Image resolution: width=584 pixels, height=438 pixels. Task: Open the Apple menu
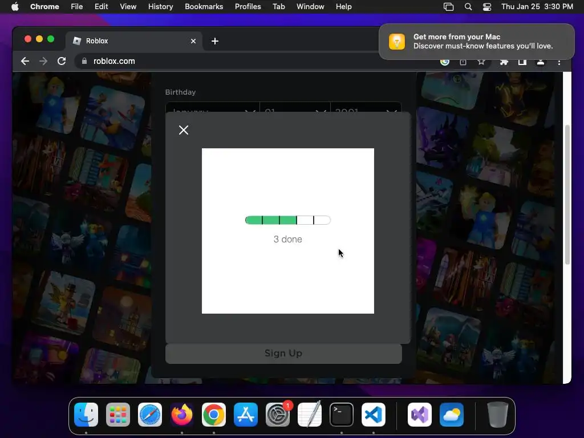pos(15,7)
